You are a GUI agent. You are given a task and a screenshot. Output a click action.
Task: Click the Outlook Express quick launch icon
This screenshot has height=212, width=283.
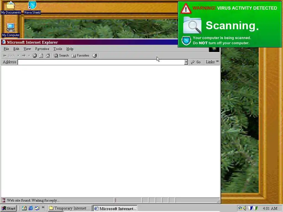tap(37, 208)
